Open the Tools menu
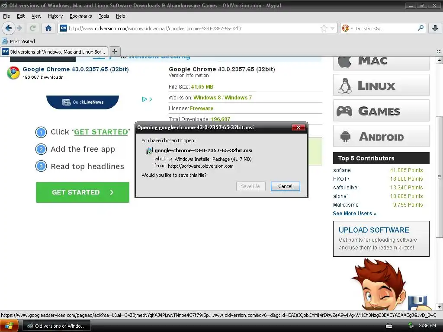Viewport: 443px width, 332px height. [x=104, y=16]
